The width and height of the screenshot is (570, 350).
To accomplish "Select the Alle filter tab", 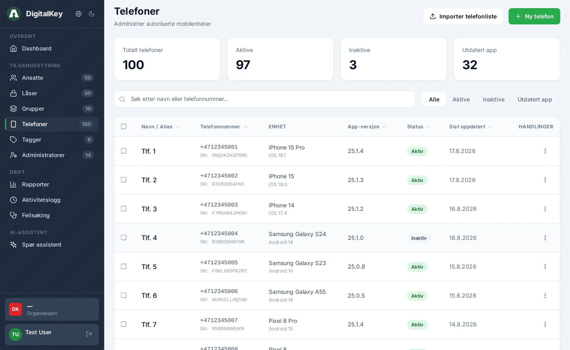I will [x=434, y=100].
